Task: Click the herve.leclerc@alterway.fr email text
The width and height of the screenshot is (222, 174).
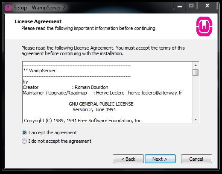Action: click(155, 93)
